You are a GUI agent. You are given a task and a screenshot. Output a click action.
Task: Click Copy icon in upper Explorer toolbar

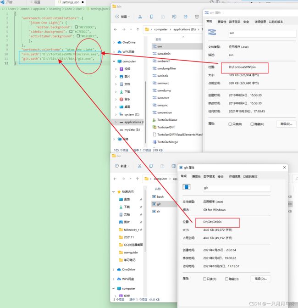click(x=151, y=17)
